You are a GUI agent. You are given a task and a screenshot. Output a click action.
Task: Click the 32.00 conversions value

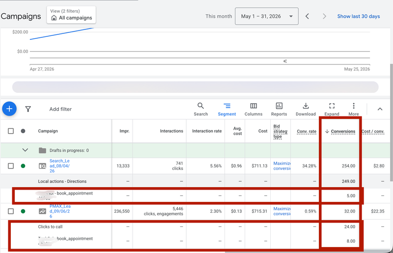point(350,211)
